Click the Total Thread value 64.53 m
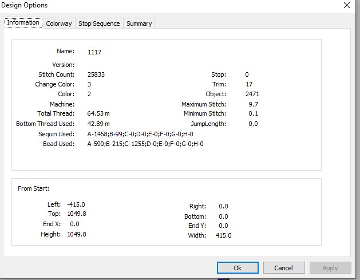 click(98, 113)
